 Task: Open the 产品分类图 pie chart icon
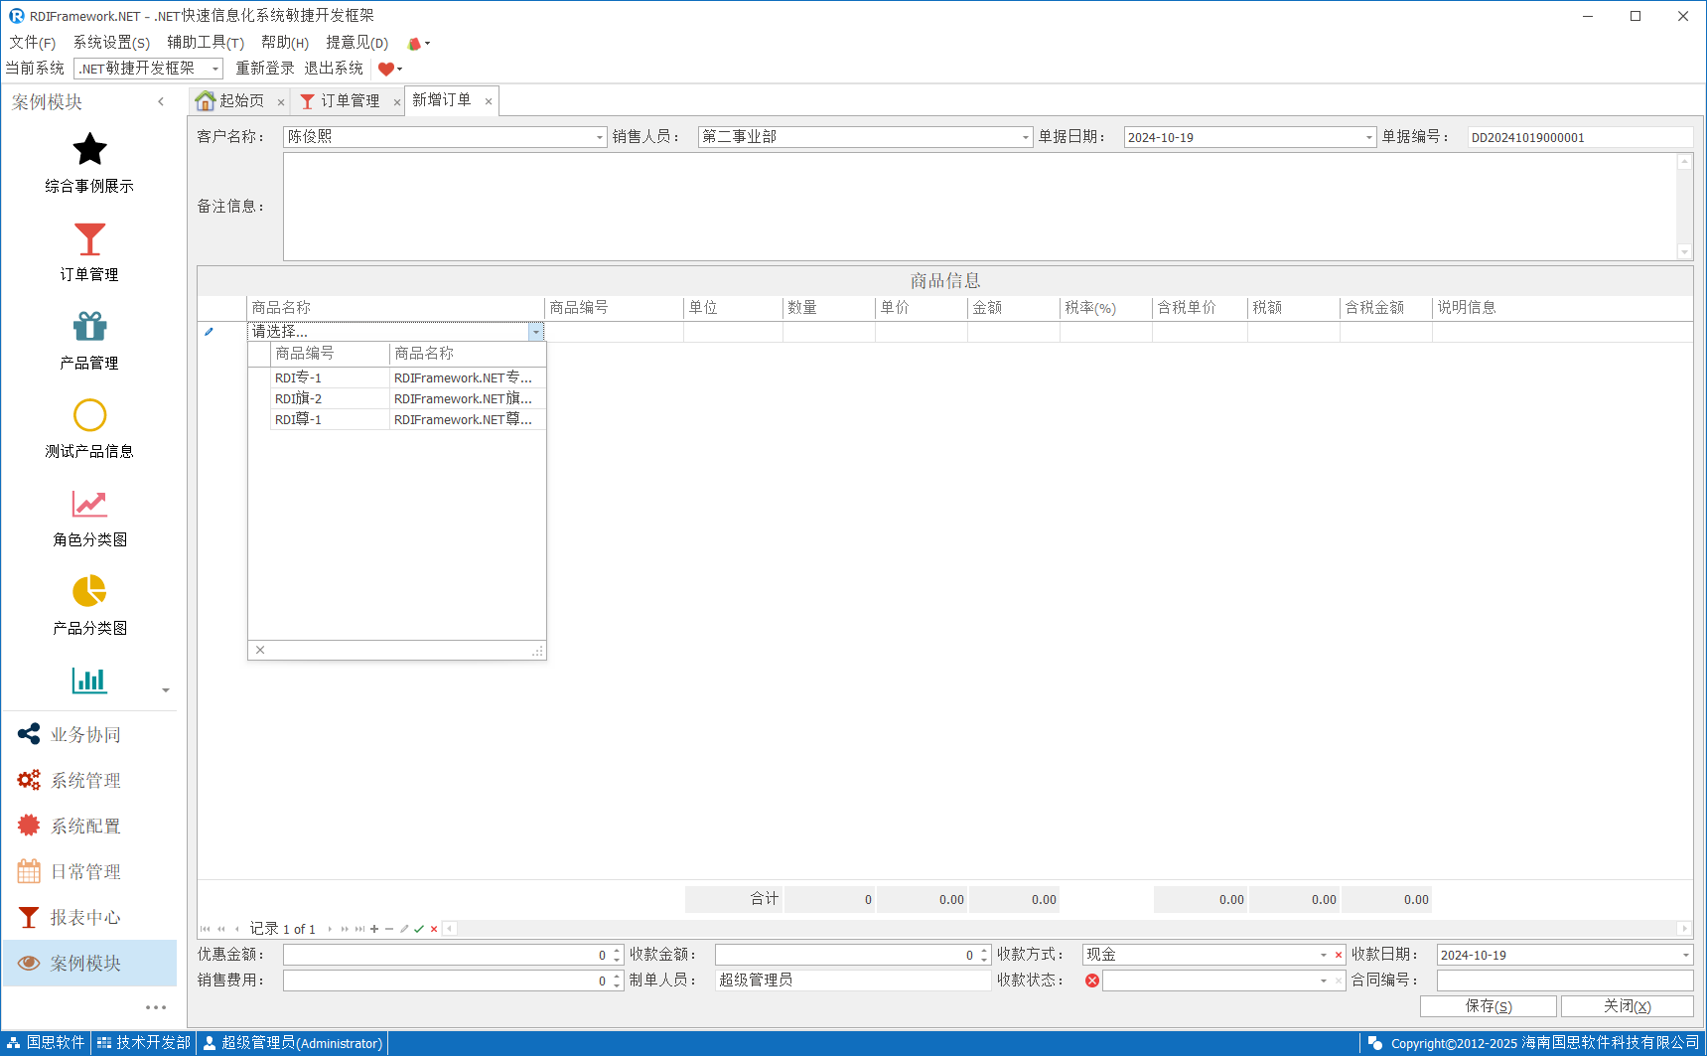[x=89, y=591]
